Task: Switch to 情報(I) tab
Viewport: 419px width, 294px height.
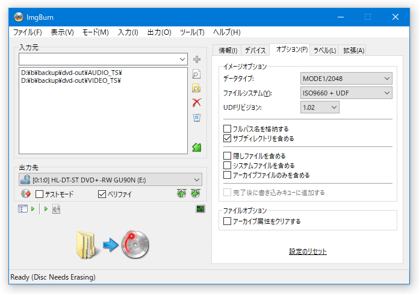Action: click(228, 50)
